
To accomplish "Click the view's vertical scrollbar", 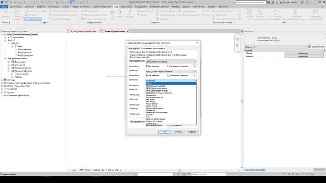I will click(242, 101).
